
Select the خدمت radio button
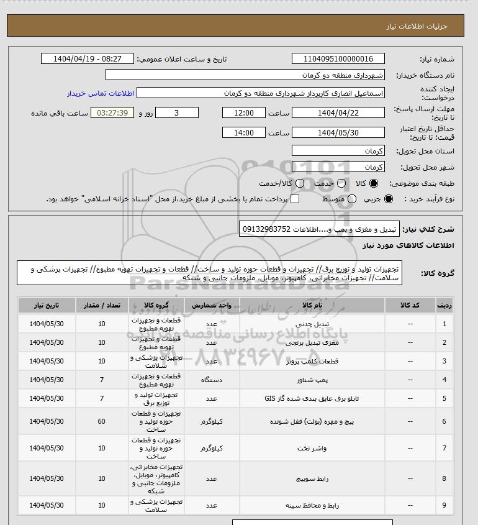coord(341,183)
